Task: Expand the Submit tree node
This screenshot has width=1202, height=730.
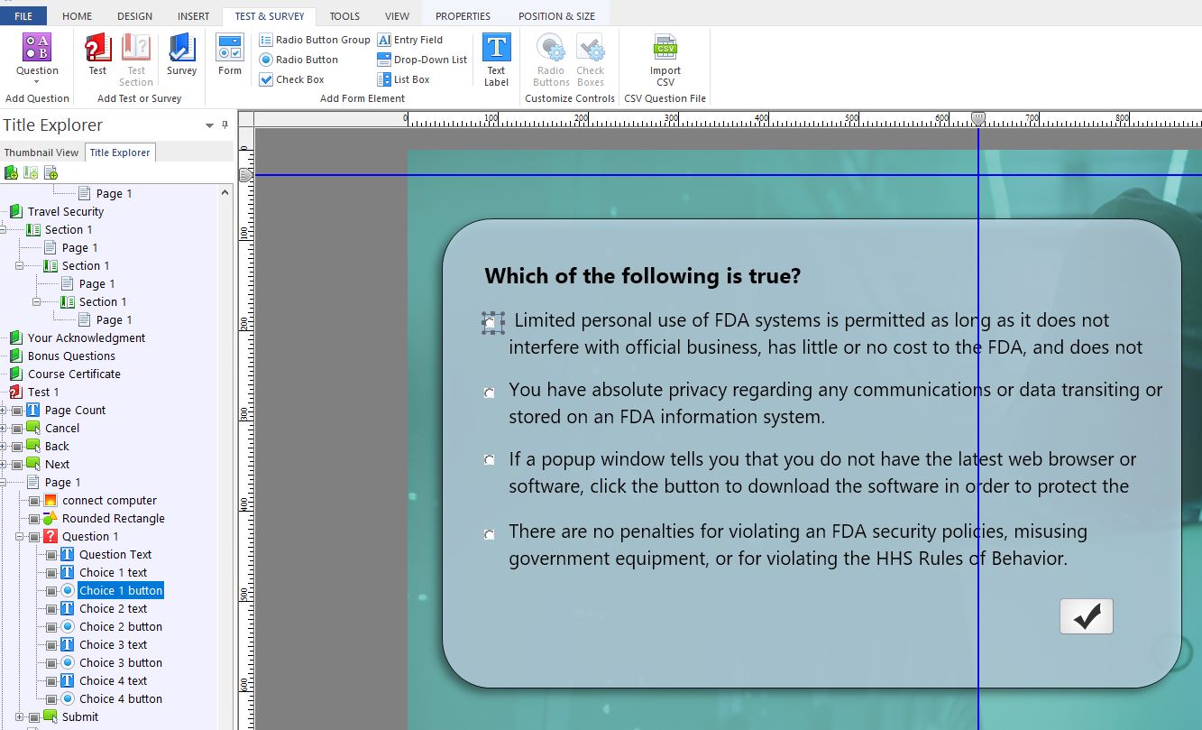Action: tap(20, 716)
